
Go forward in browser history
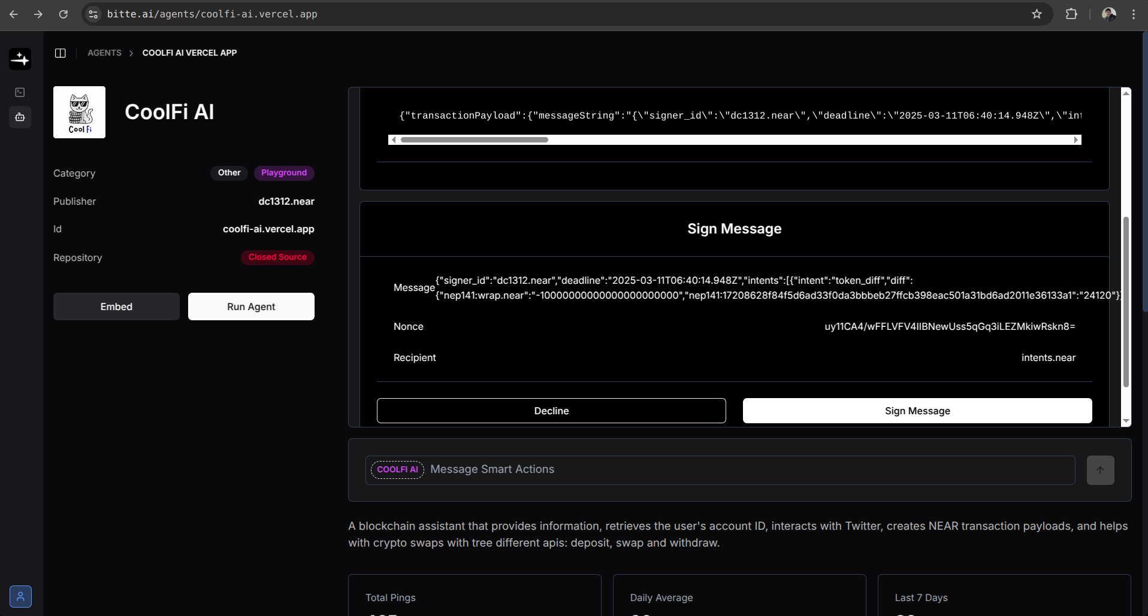coord(38,14)
